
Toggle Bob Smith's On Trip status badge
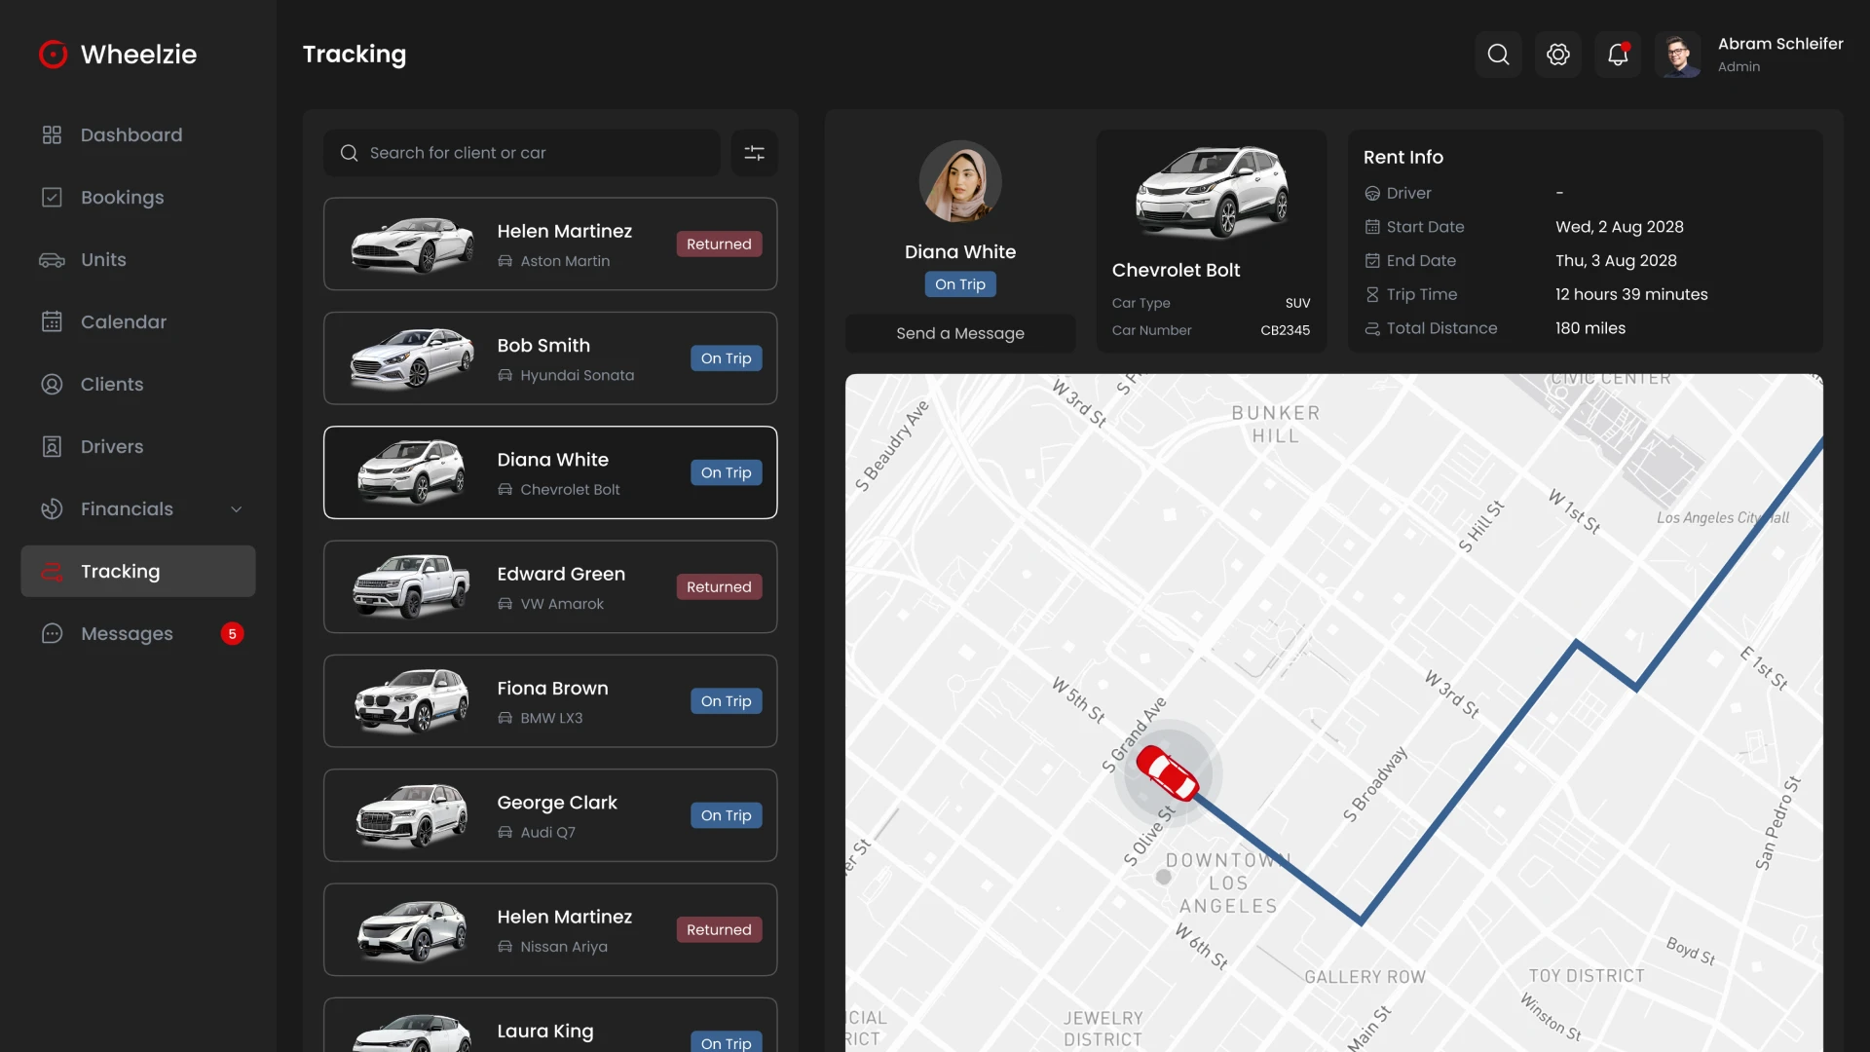[726, 357]
